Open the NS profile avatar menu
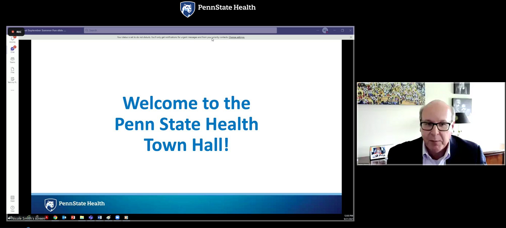506x228 pixels. click(x=325, y=30)
